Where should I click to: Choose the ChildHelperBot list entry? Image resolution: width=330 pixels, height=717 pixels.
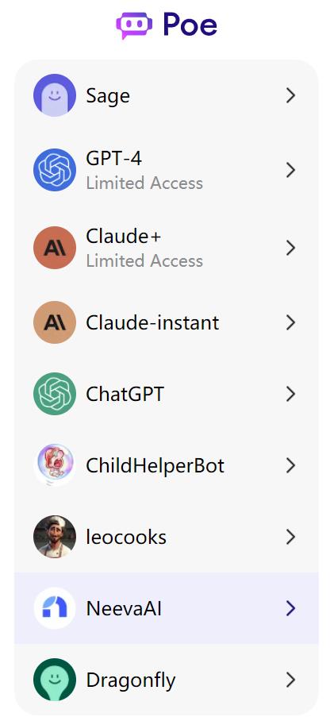point(167,465)
